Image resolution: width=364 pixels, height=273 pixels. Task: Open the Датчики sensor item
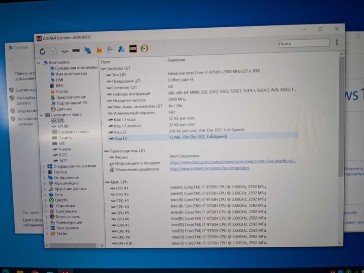click(62, 109)
